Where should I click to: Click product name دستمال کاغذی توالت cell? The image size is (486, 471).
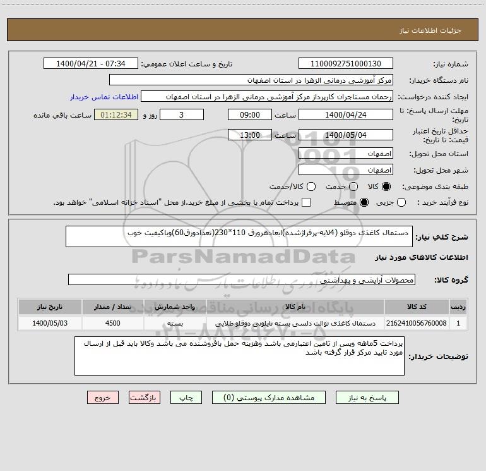(x=295, y=323)
